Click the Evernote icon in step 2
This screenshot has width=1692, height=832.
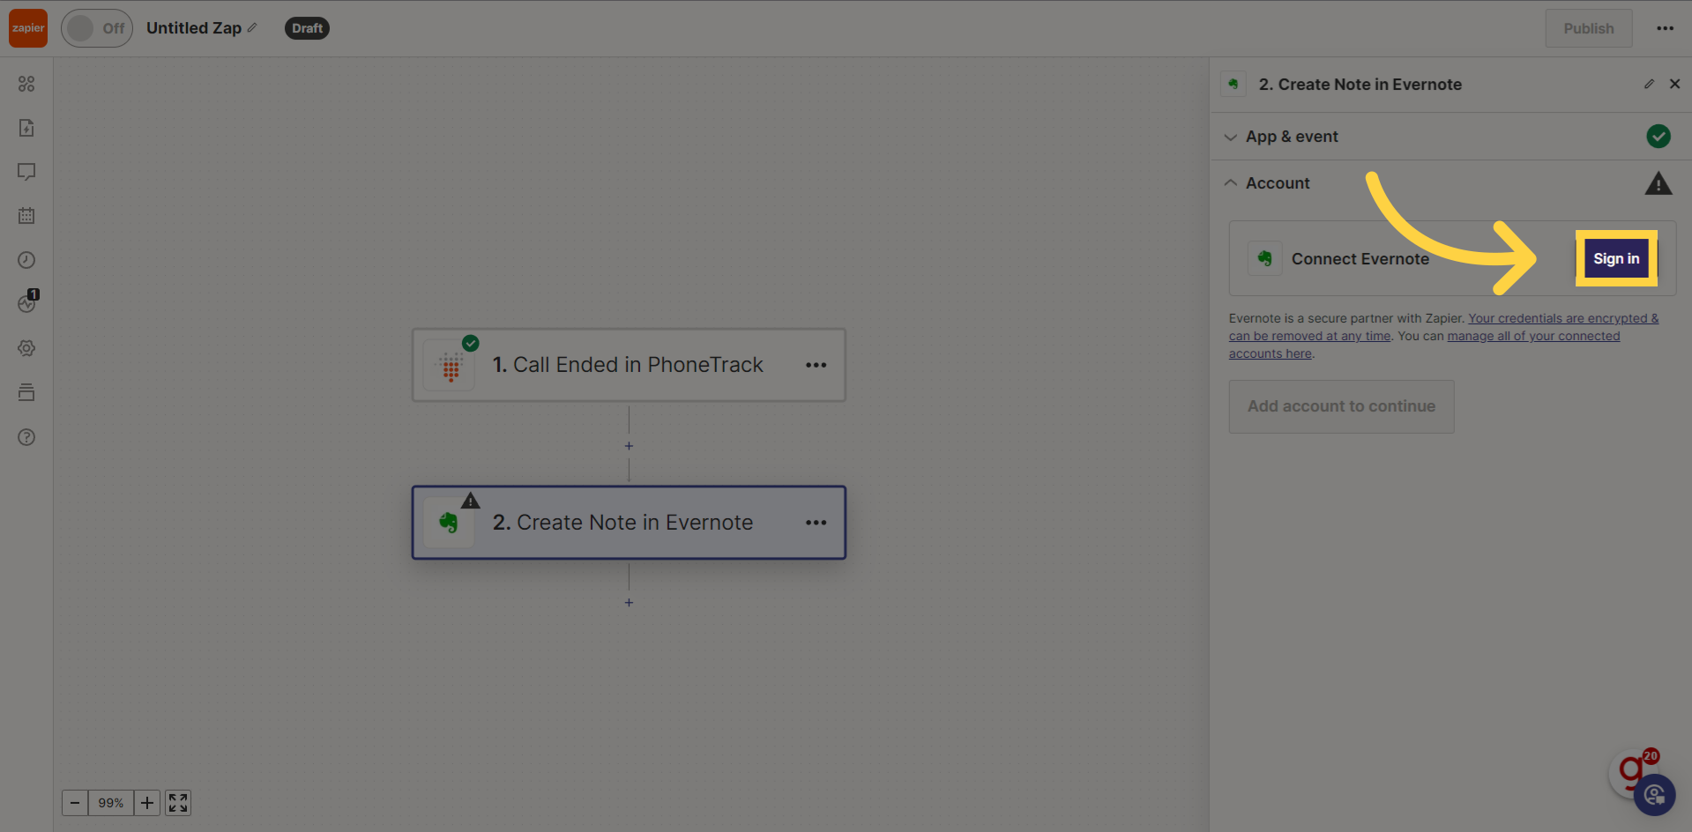pos(448,523)
